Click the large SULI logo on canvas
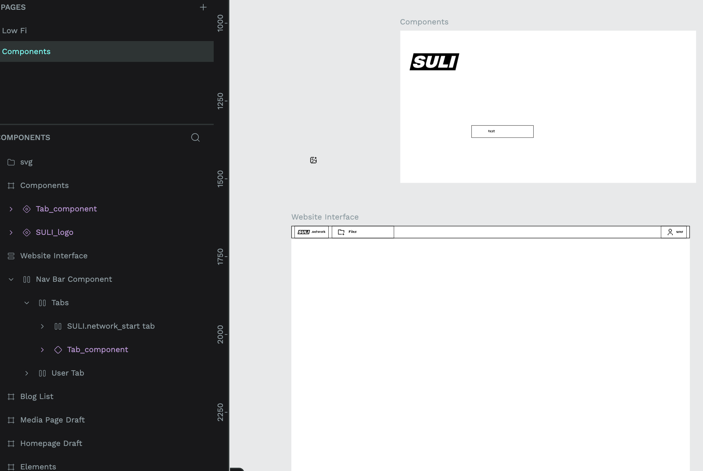The width and height of the screenshot is (703, 471). [434, 62]
